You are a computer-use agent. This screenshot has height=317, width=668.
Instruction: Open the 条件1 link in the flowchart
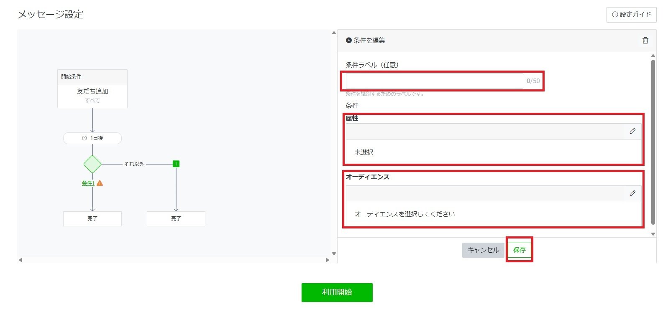87,183
